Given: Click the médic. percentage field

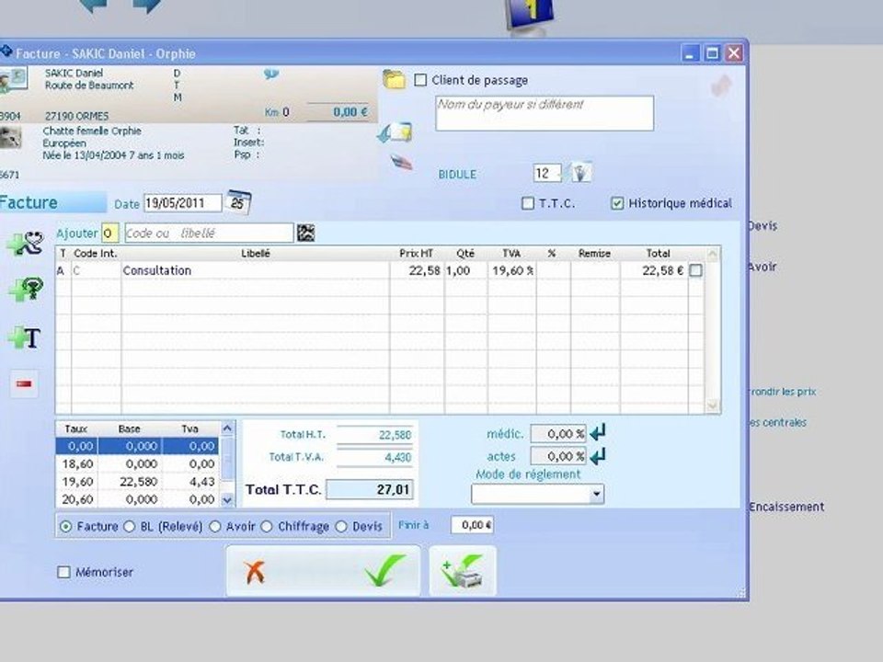Looking at the screenshot, I should coord(558,433).
